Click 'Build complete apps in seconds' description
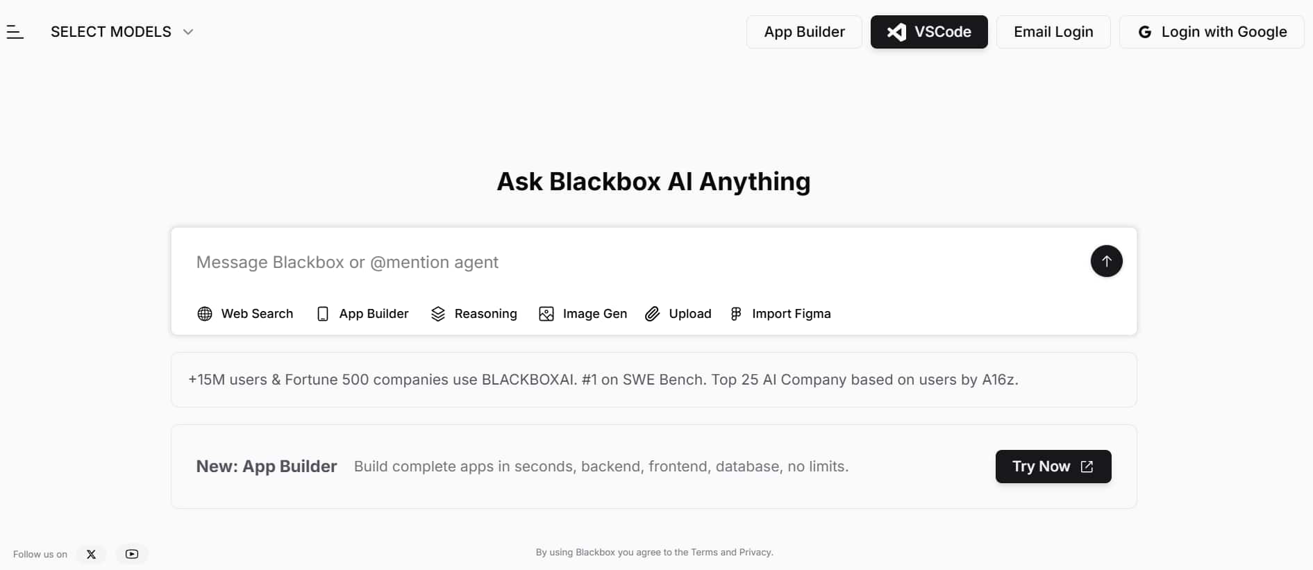The image size is (1313, 570). click(x=601, y=467)
